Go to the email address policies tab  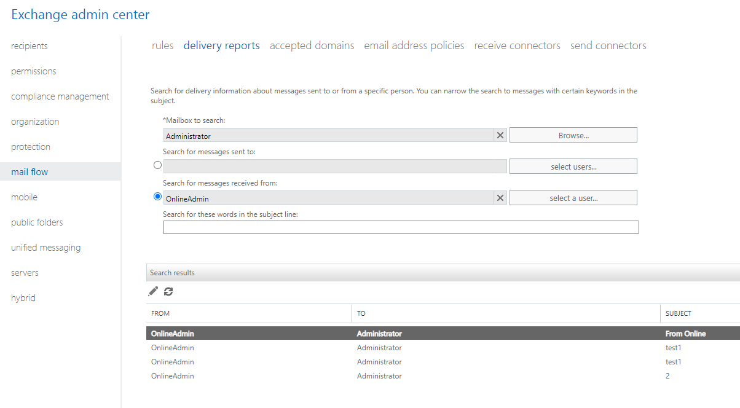point(414,45)
